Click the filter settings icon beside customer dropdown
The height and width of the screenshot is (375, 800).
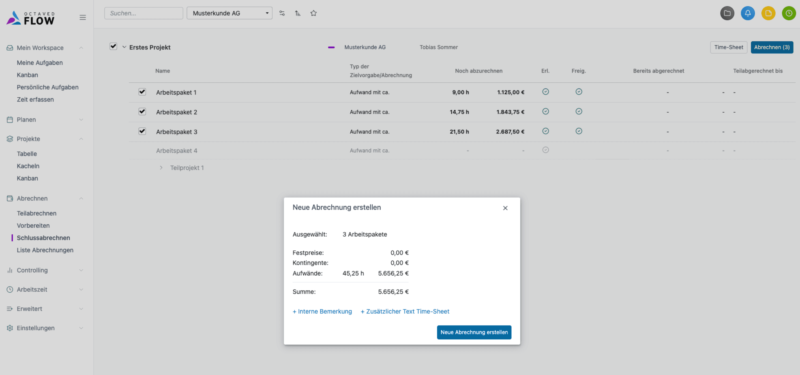click(282, 13)
